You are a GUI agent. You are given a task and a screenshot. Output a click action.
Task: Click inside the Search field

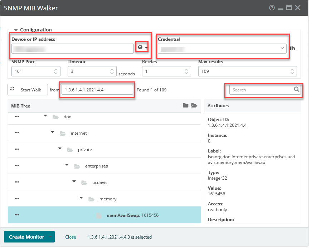pyautogui.click(x=261, y=90)
